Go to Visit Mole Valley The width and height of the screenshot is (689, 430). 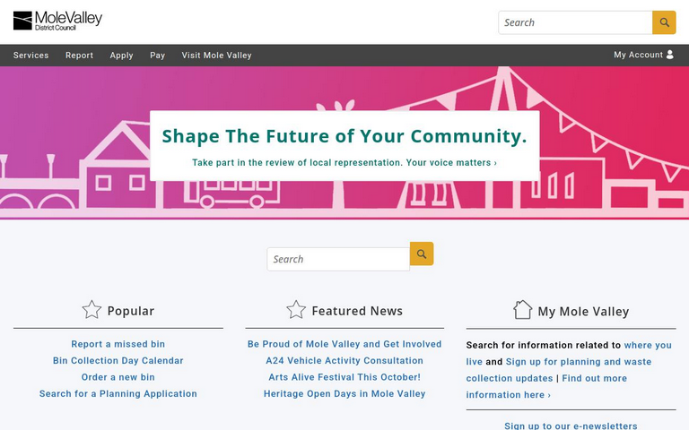point(216,56)
